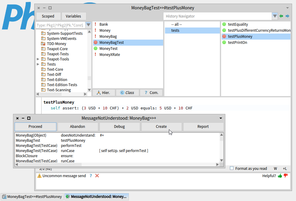Click Proceed in the debugger window

point(35,127)
